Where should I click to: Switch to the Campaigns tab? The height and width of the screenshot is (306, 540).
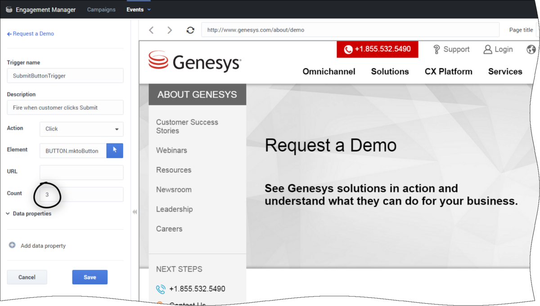tap(101, 9)
